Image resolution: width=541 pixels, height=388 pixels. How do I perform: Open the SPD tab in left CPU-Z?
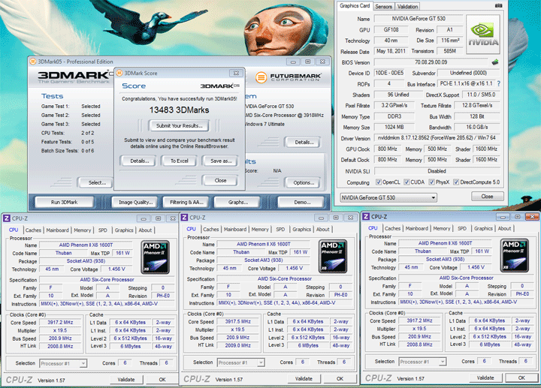click(x=103, y=230)
